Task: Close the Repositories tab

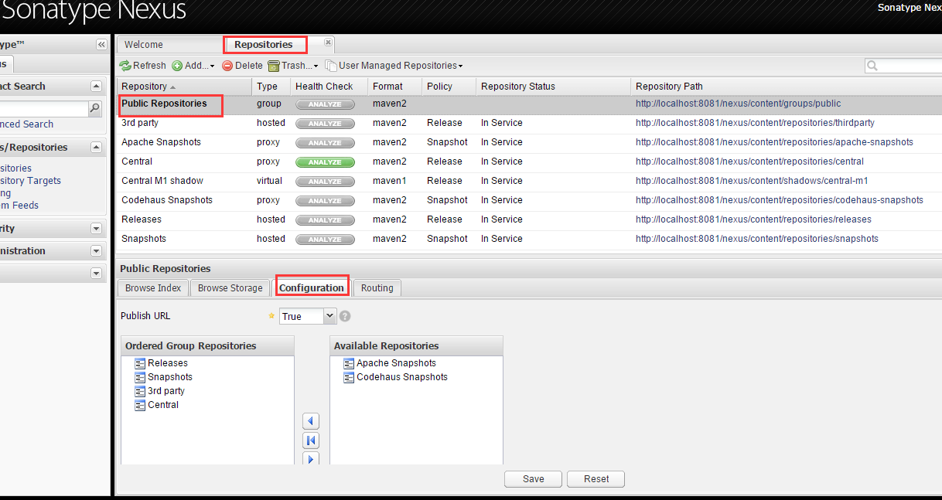Action: pyautogui.click(x=328, y=42)
